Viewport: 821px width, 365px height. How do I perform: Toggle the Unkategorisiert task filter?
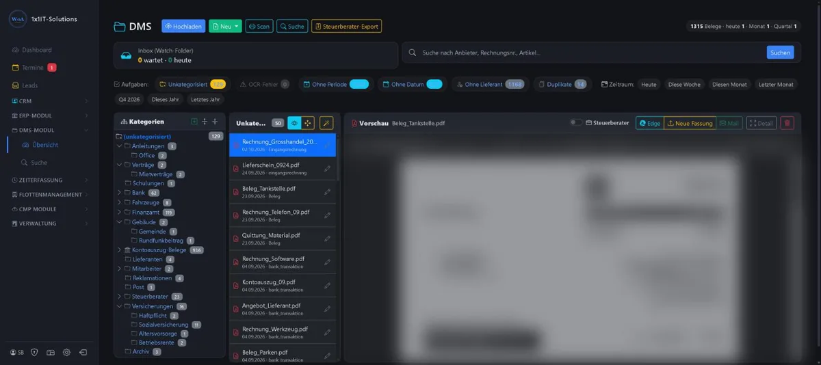point(192,84)
